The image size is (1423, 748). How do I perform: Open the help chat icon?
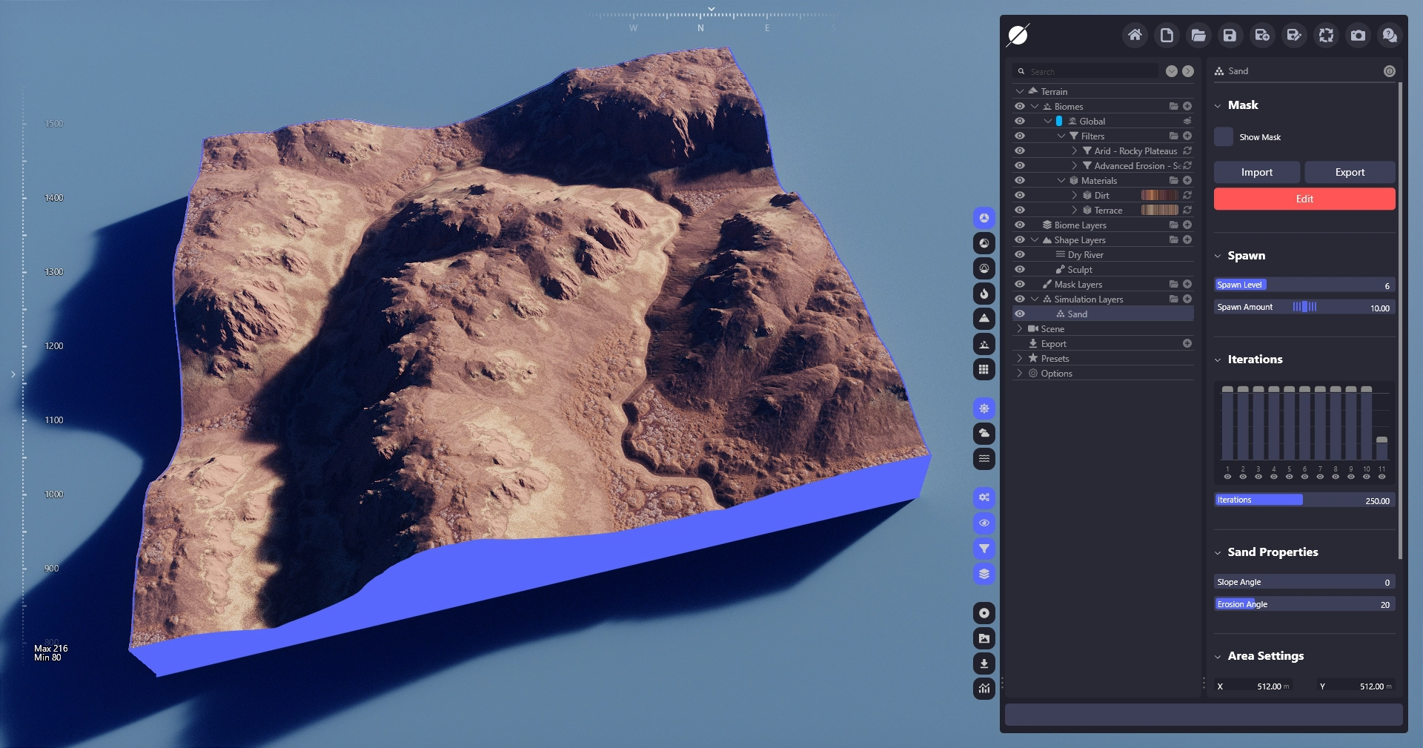tap(1390, 35)
